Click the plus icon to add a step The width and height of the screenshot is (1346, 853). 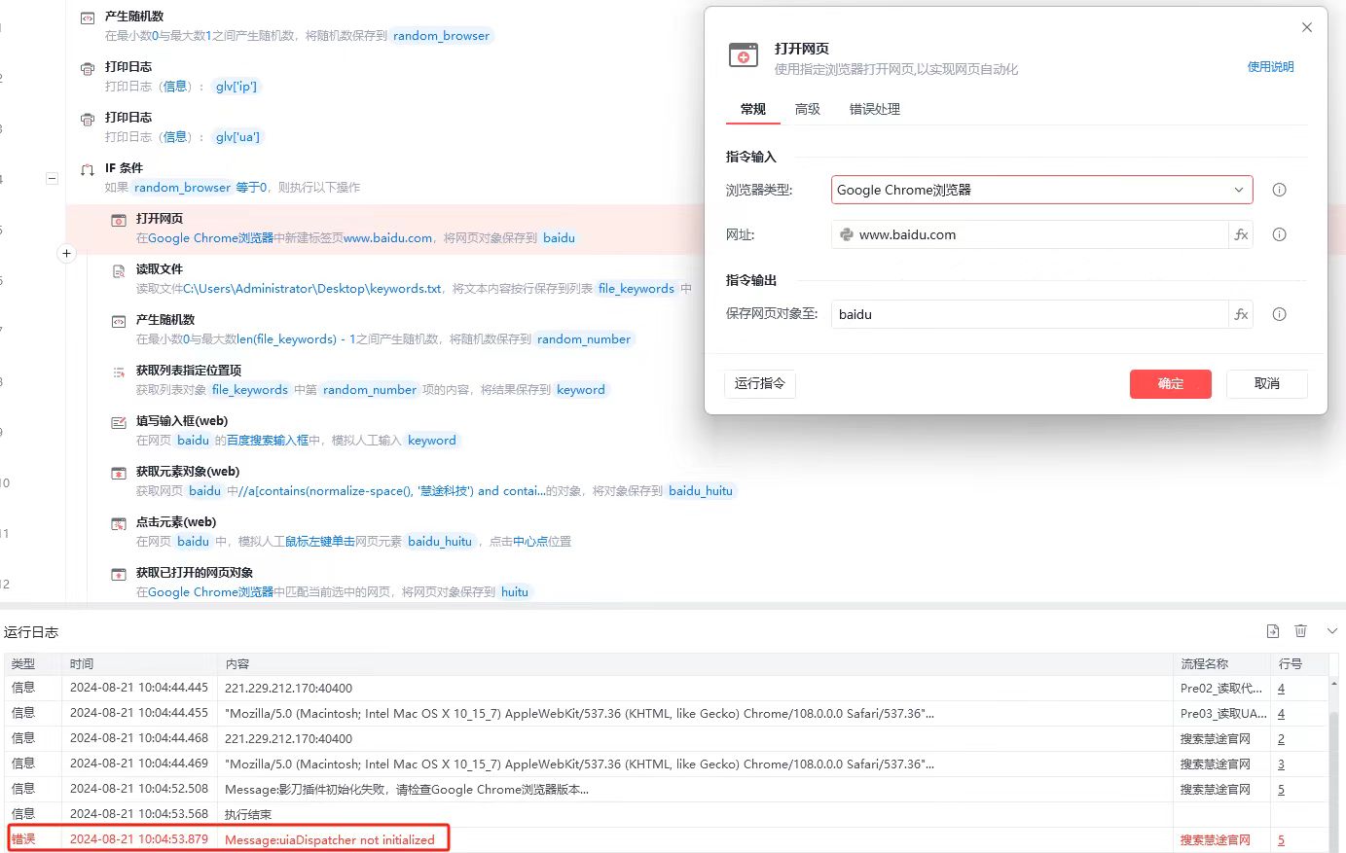[x=66, y=254]
